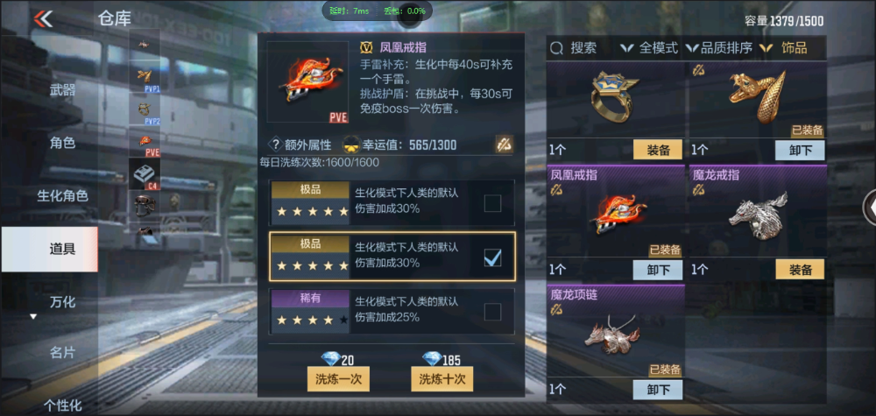The width and height of the screenshot is (876, 416).
Task: Select the C4 item slot
Action: [145, 173]
